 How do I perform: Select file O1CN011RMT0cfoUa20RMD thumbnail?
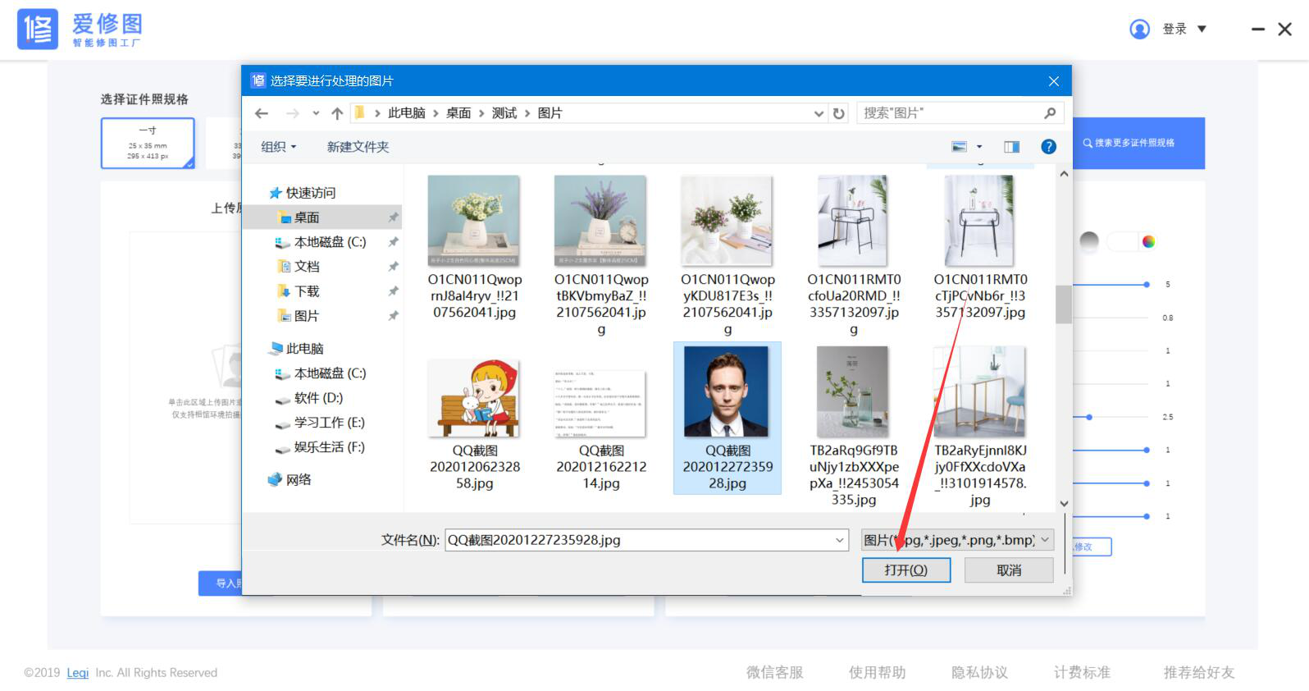click(x=853, y=220)
